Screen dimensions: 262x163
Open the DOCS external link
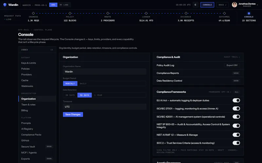(222, 5)
